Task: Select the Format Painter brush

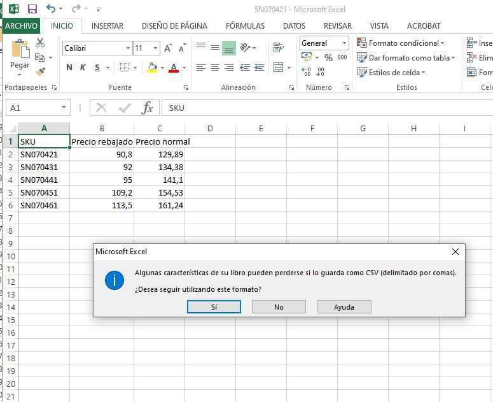Action: (x=40, y=72)
